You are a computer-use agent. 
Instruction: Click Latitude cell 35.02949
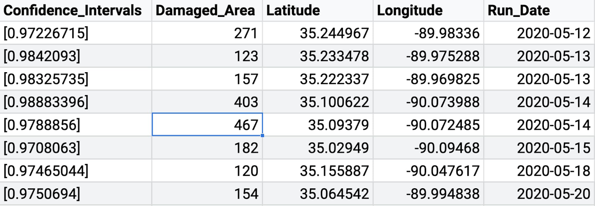click(318, 148)
